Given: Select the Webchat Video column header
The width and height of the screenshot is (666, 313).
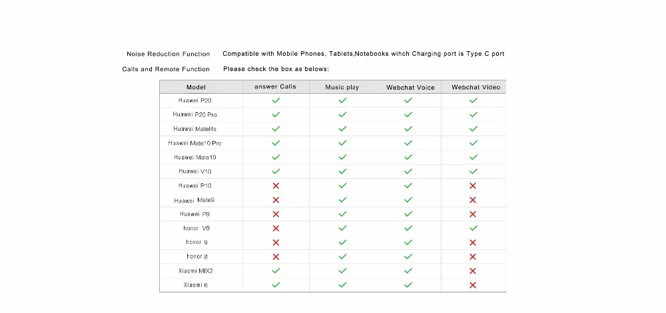Looking at the screenshot, I should (x=476, y=87).
